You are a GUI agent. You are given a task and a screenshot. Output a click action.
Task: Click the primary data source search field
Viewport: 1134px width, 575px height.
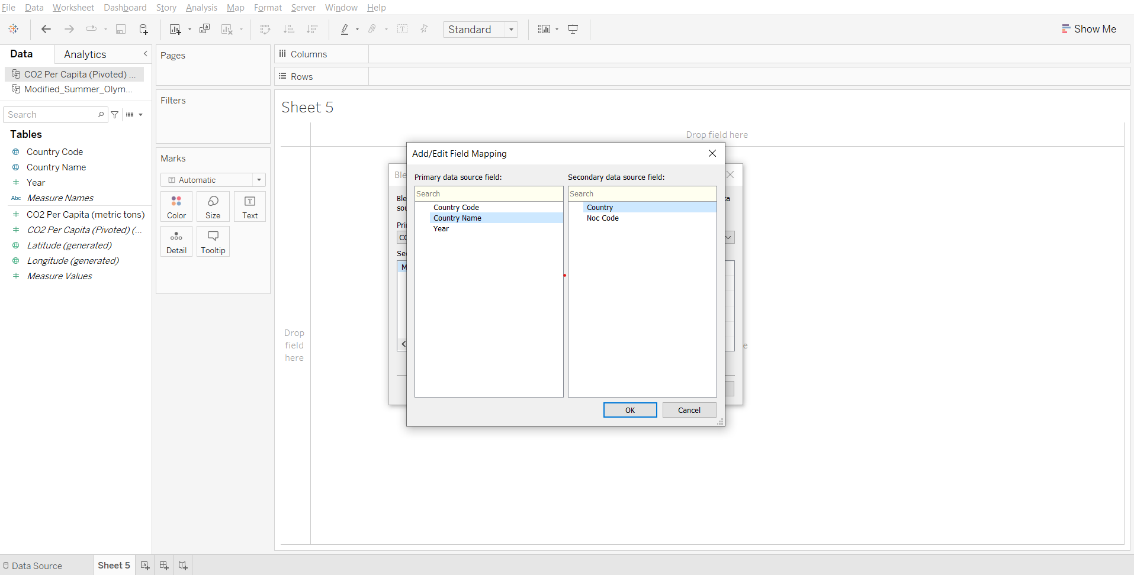[x=489, y=194]
